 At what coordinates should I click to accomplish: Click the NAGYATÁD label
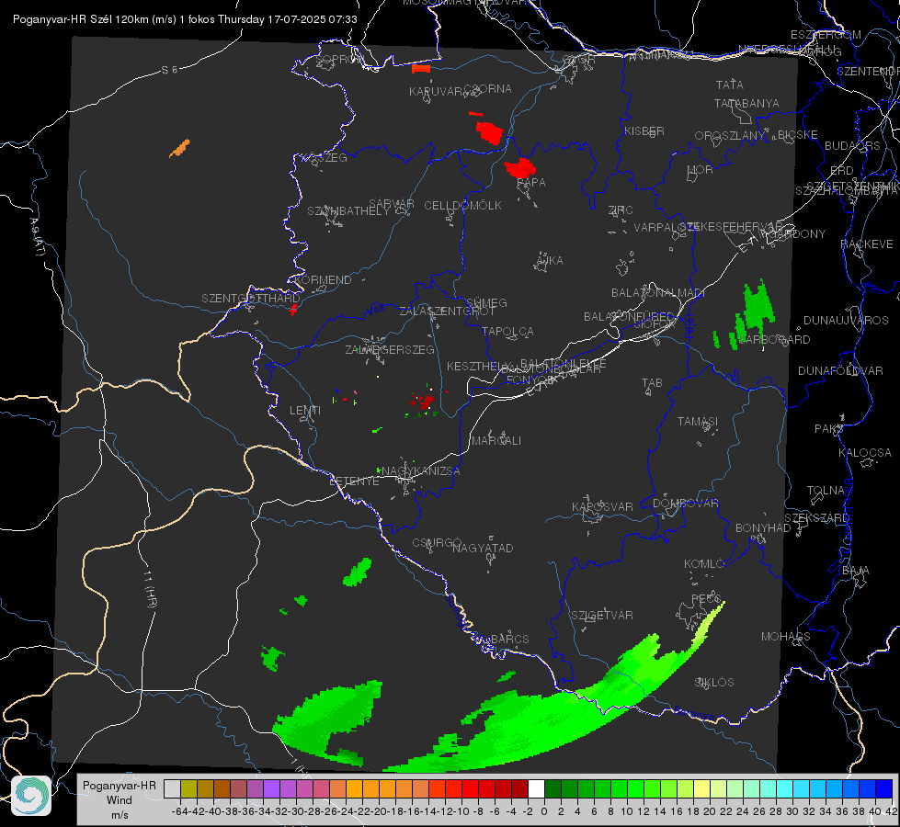coord(483,548)
